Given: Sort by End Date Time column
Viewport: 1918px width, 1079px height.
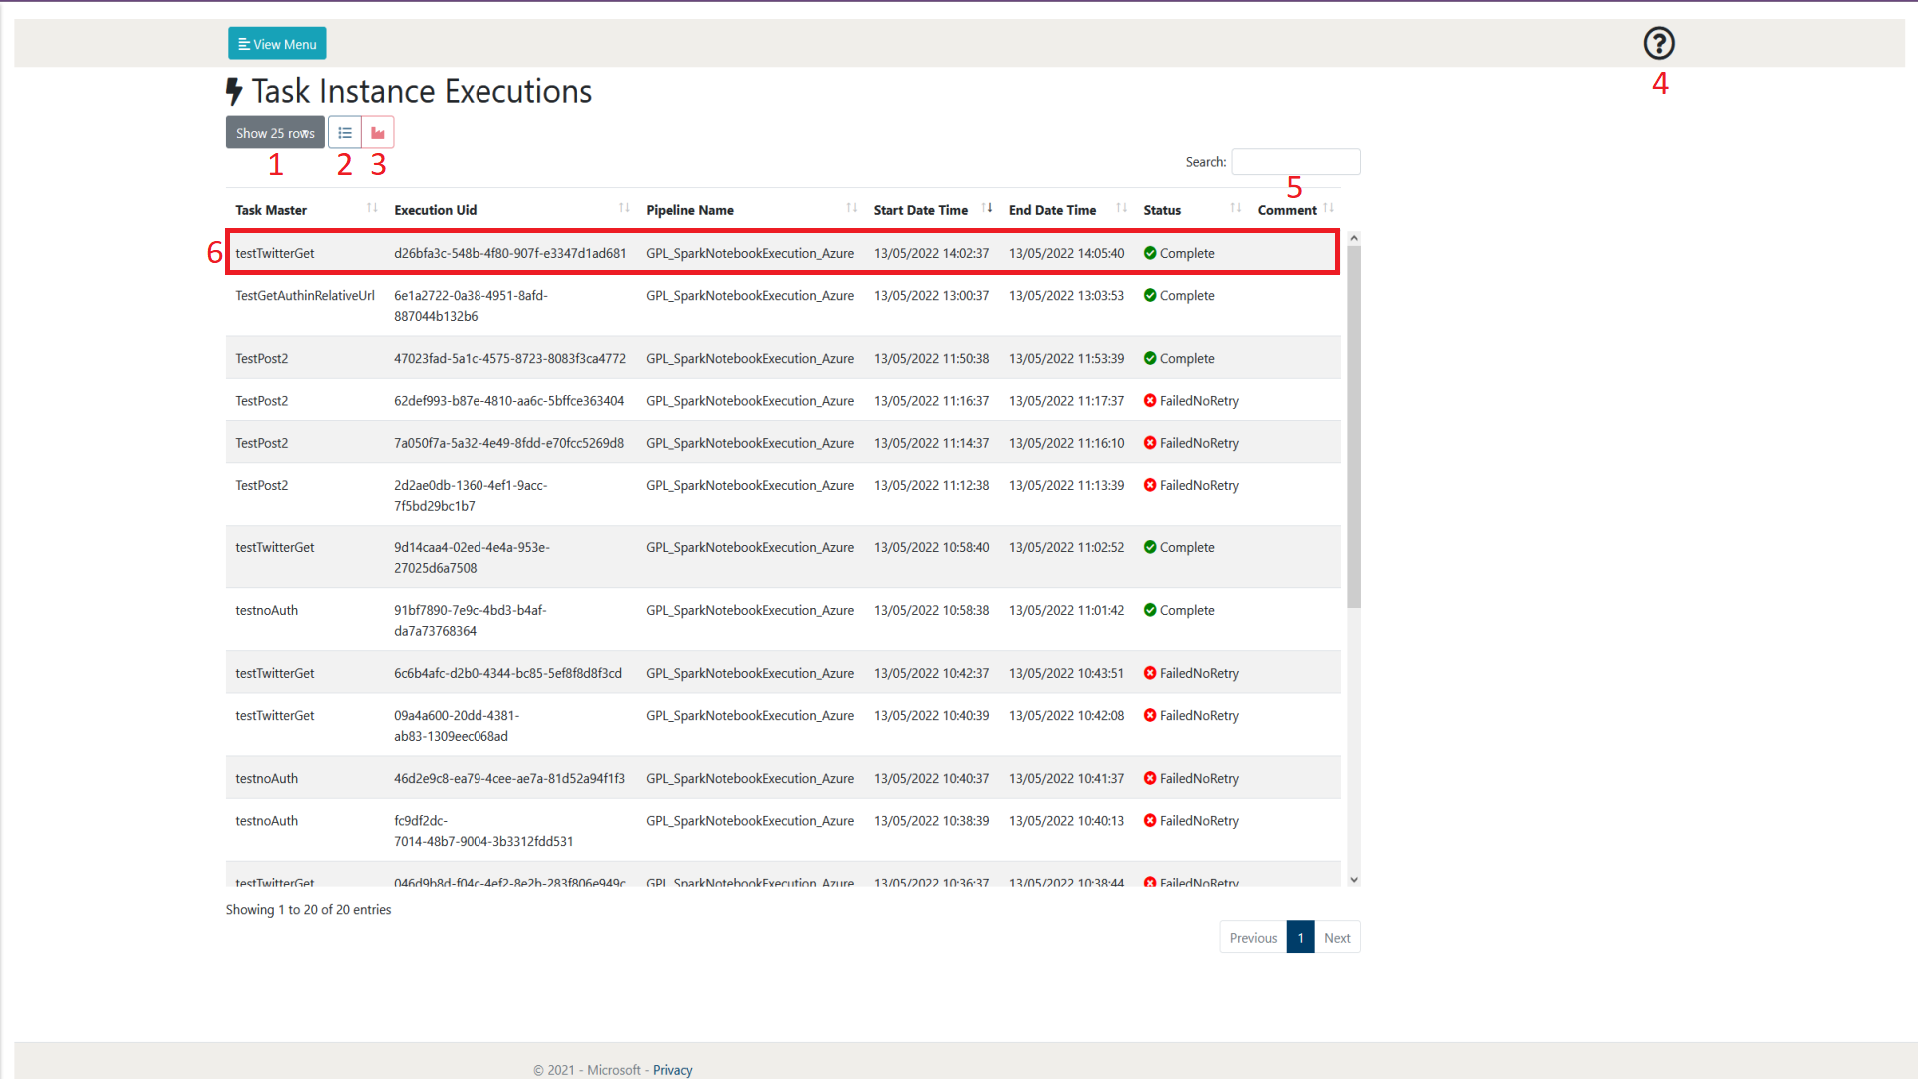Looking at the screenshot, I should pyautogui.click(x=1052, y=210).
